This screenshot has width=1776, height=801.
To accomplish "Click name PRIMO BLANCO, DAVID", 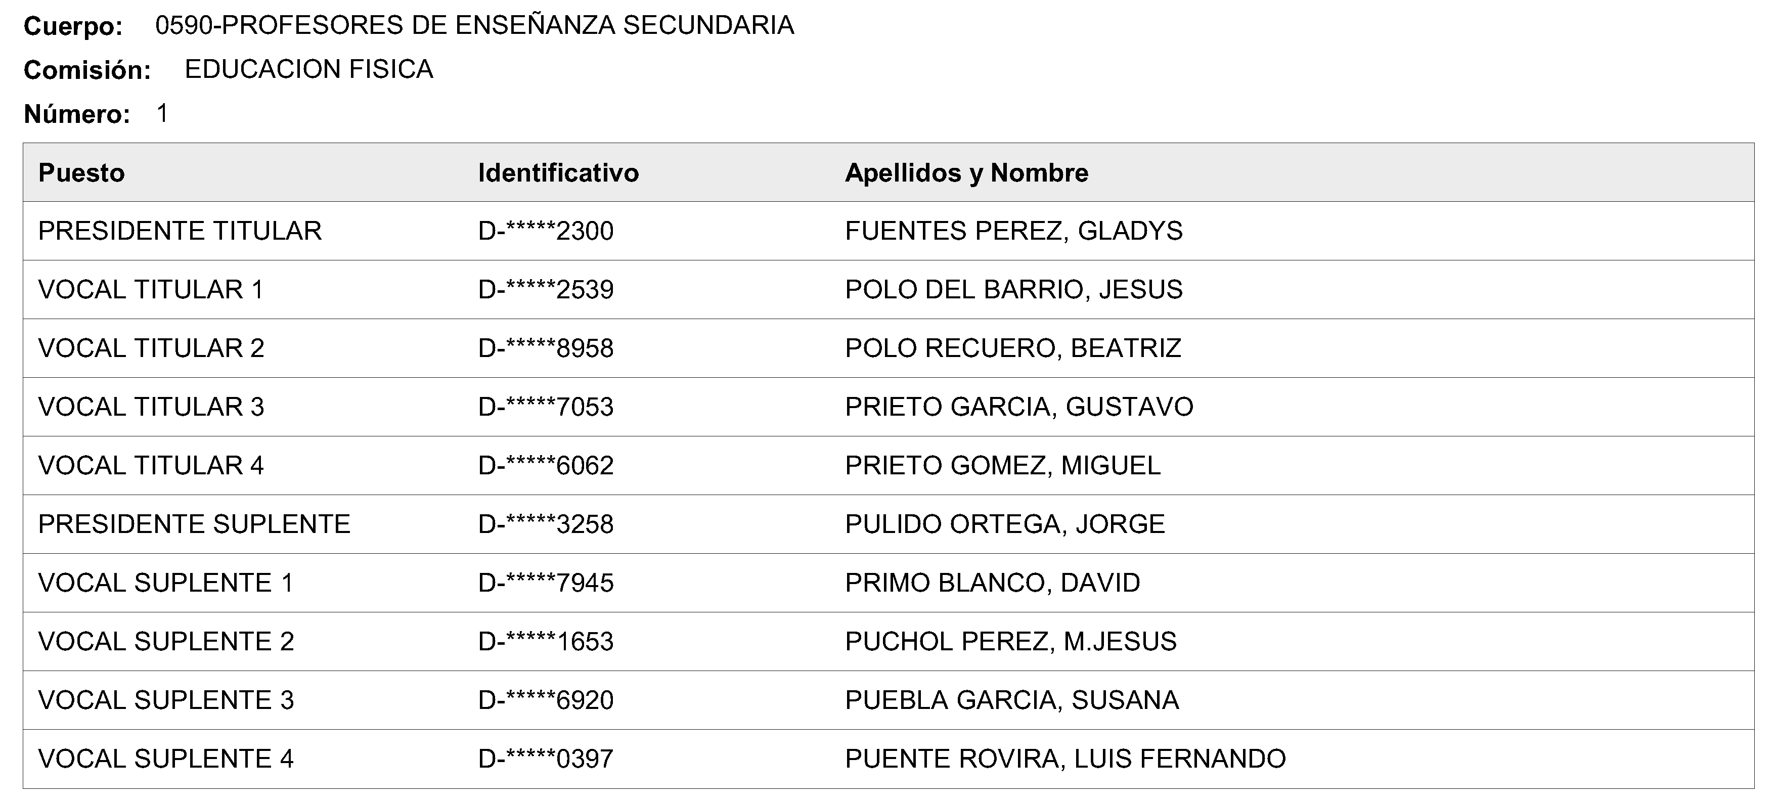I will click(992, 583).
